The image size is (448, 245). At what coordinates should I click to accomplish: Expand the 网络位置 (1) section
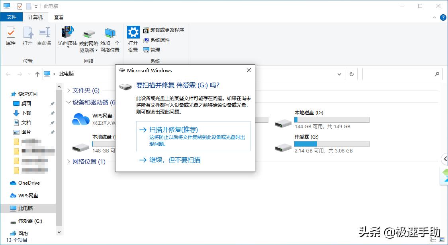click(x=68, y=162)
